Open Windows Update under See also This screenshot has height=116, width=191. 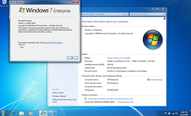pos(59,96)
